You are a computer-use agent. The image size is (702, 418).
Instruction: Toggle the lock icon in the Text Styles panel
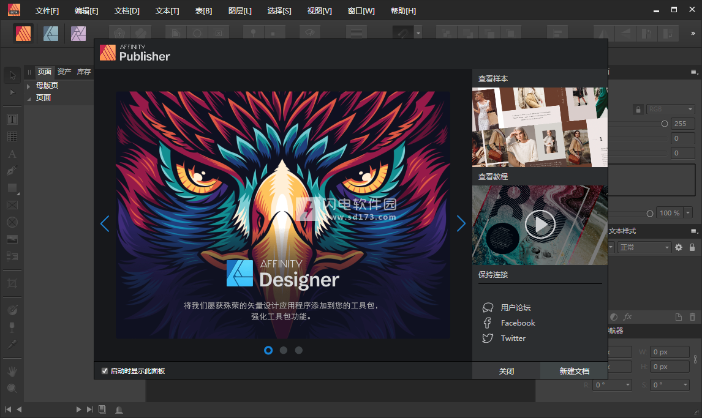click(x=691, y=246)
